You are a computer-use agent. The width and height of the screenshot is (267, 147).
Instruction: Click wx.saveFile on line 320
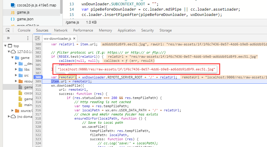(x=93, y=127)
